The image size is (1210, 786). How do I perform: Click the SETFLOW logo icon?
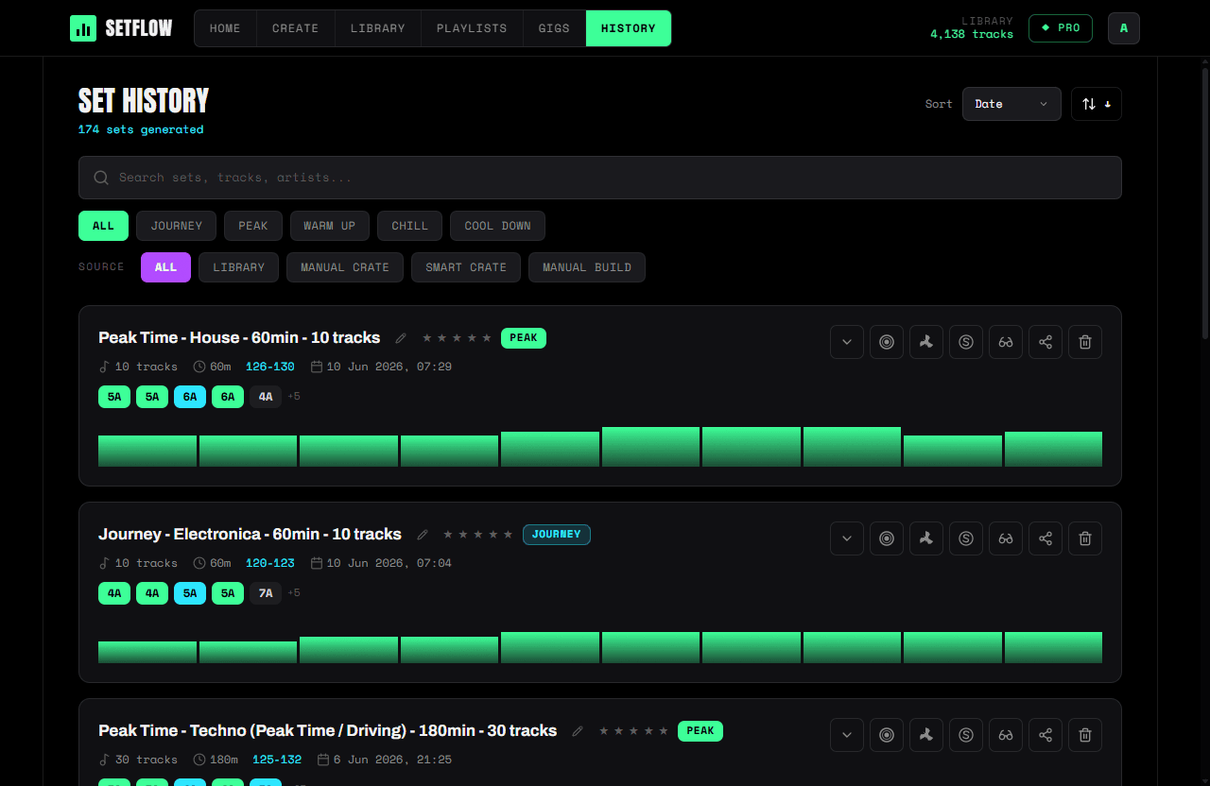point(83,28)
